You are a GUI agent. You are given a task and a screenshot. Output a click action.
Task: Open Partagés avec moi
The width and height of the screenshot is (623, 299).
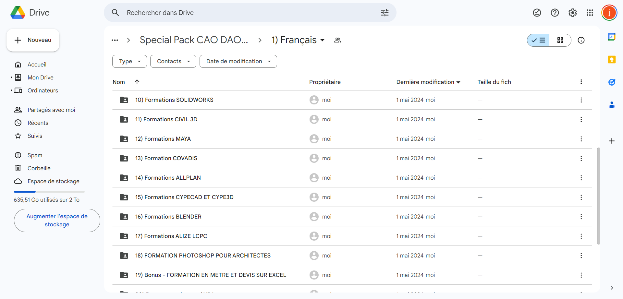click(51, 110)
